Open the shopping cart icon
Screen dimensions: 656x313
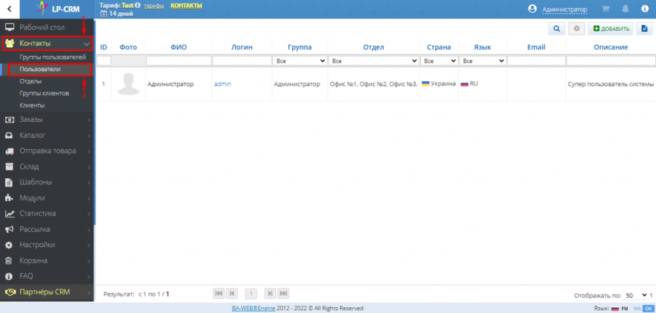click(x=605, y=9)
